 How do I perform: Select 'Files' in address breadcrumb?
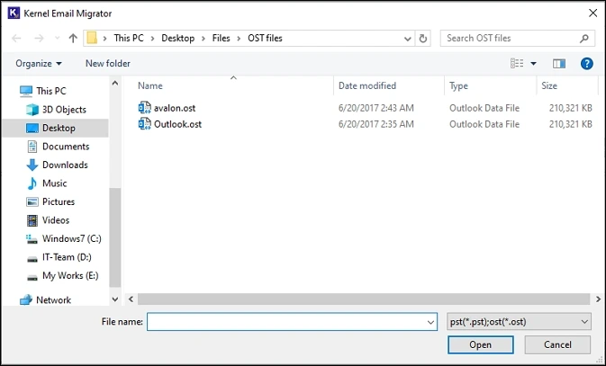pyautogui.click(x=222, y=39)
